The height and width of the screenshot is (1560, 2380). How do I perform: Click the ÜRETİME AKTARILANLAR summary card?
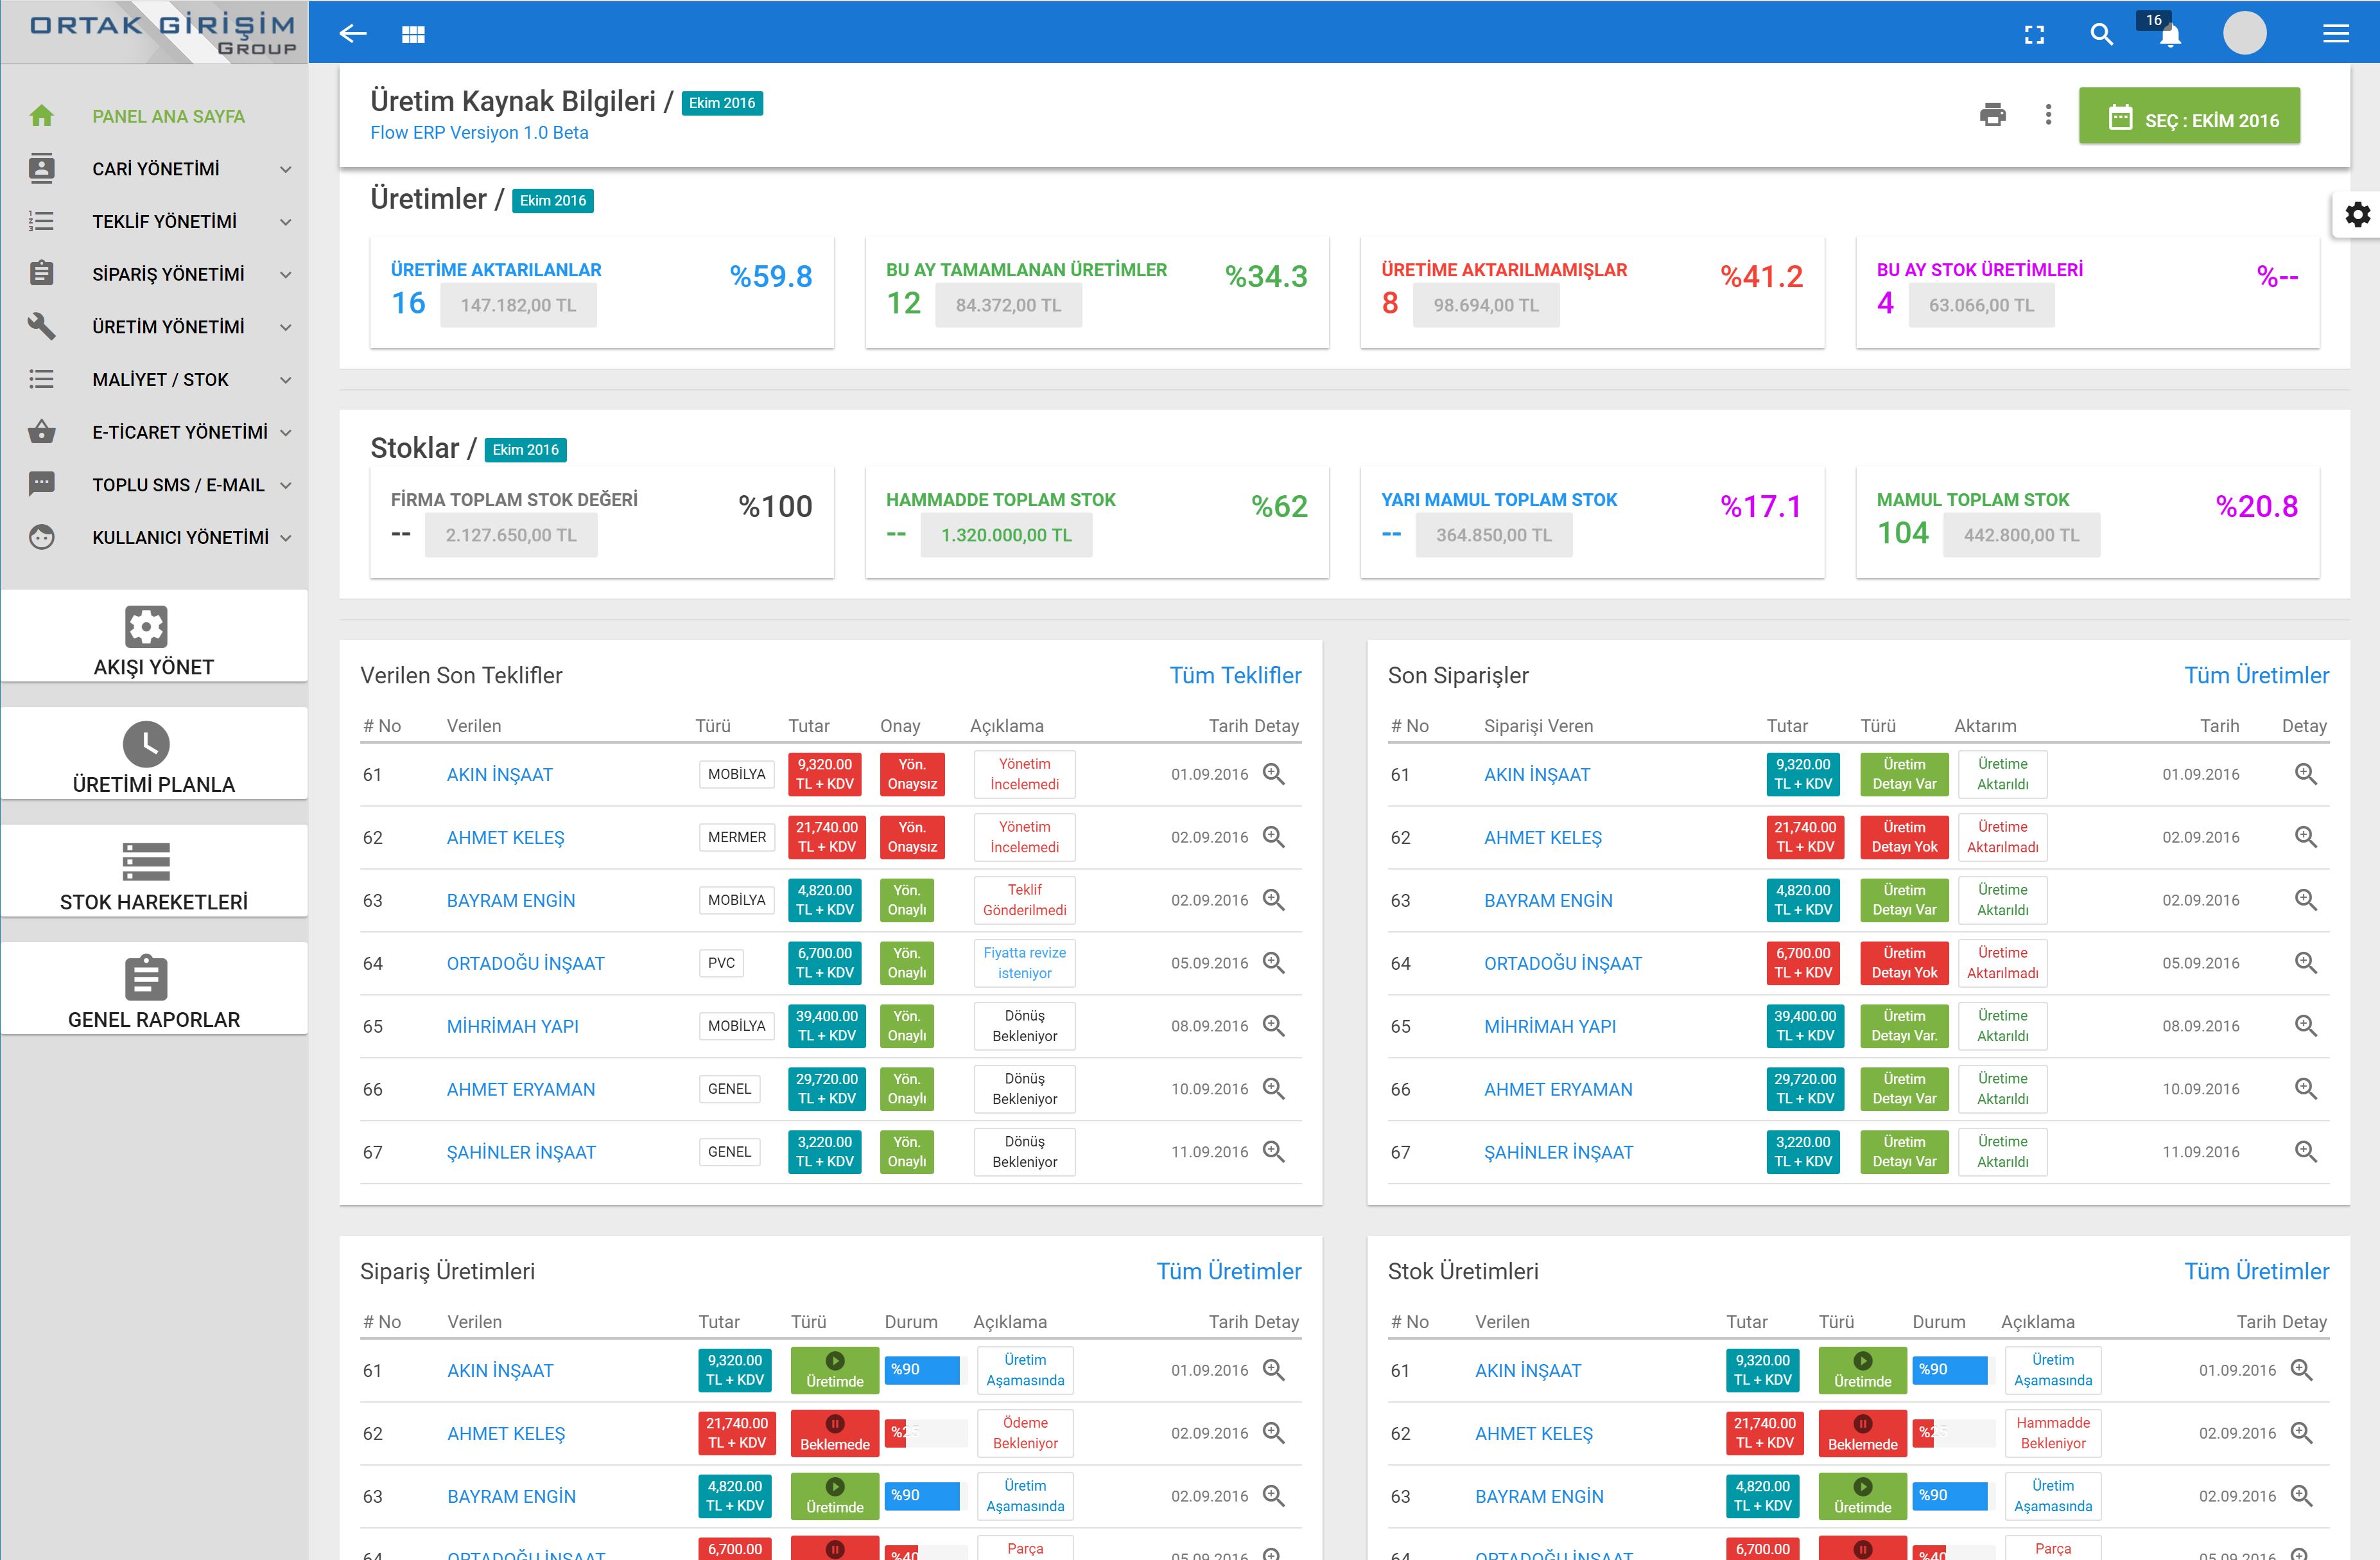pos(601,292)
